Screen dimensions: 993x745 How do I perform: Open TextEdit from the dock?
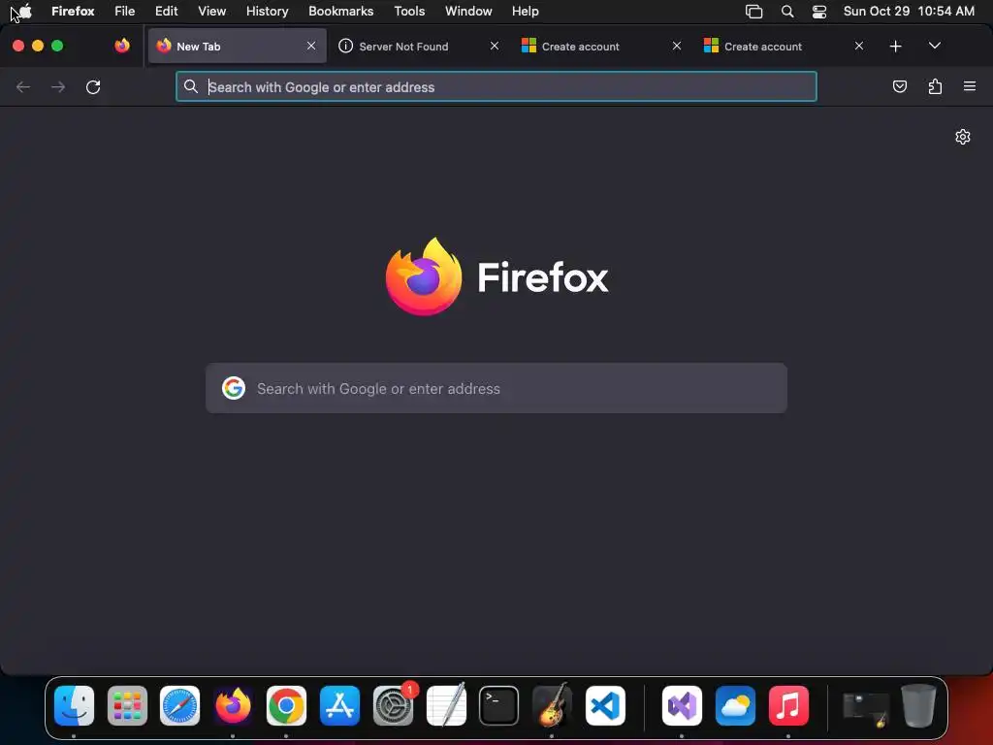pyautogui.click(x=446, y=705)
